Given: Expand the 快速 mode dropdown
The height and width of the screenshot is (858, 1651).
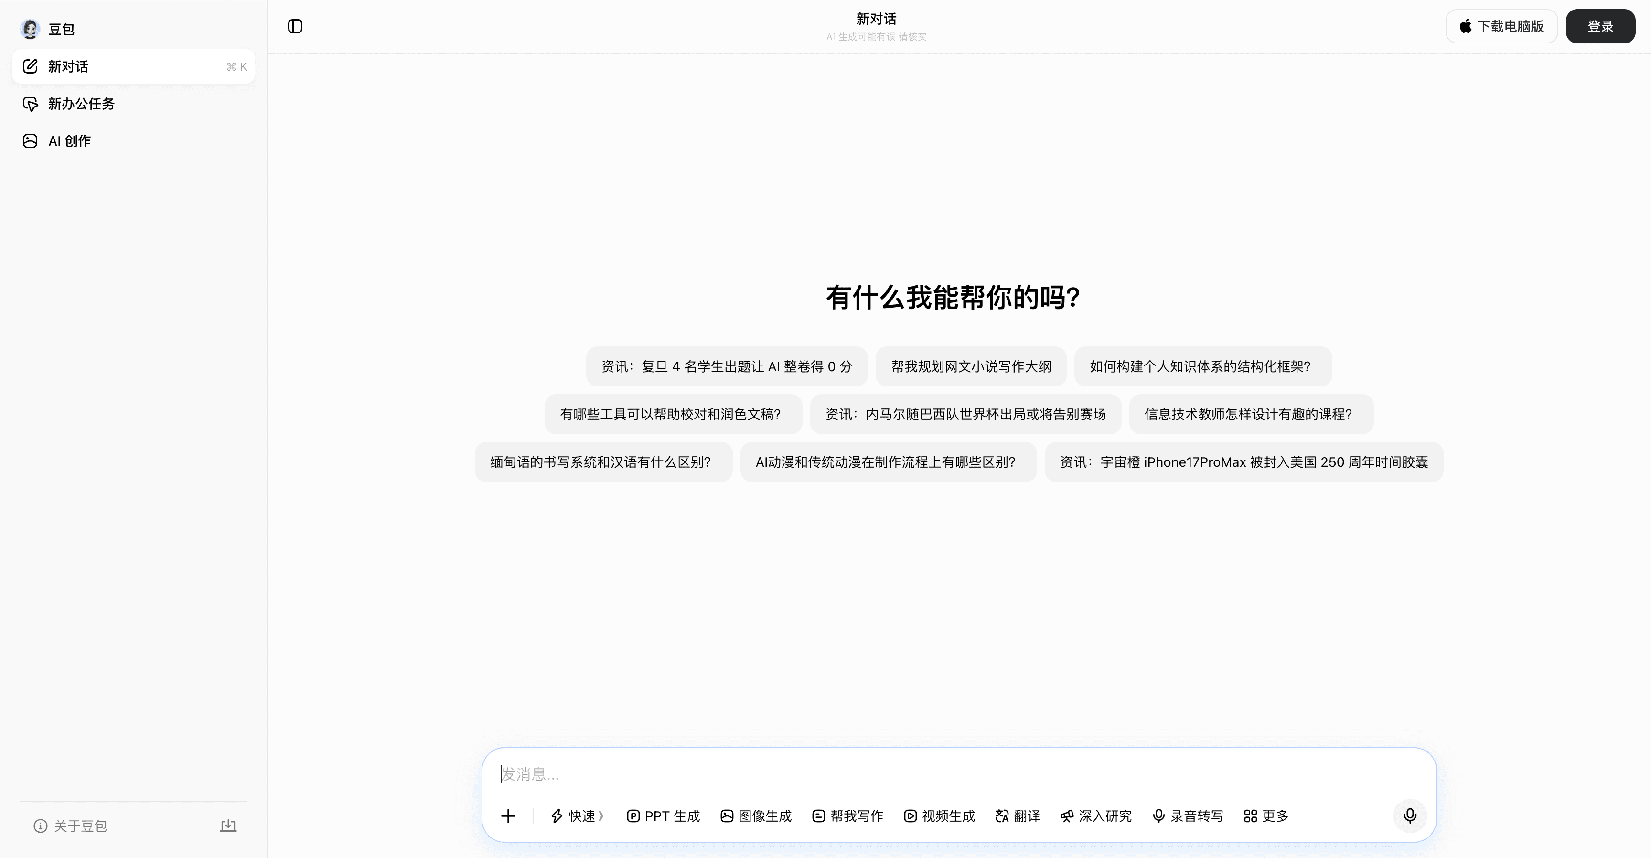Looking at the screenshot, I should [x=577, y=815].
